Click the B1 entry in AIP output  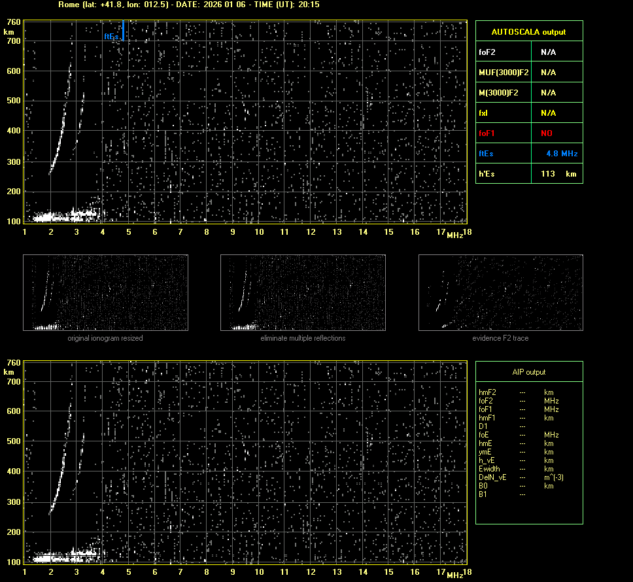tap(483, 494)
